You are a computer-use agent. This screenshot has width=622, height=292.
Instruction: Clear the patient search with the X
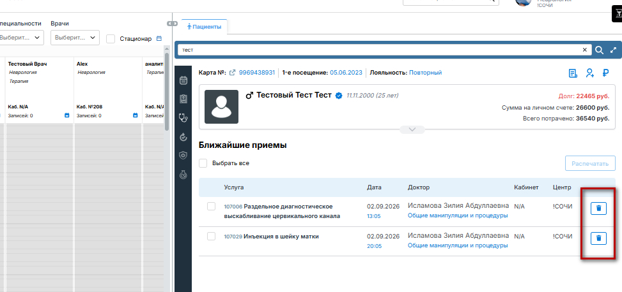click(584, 50)
